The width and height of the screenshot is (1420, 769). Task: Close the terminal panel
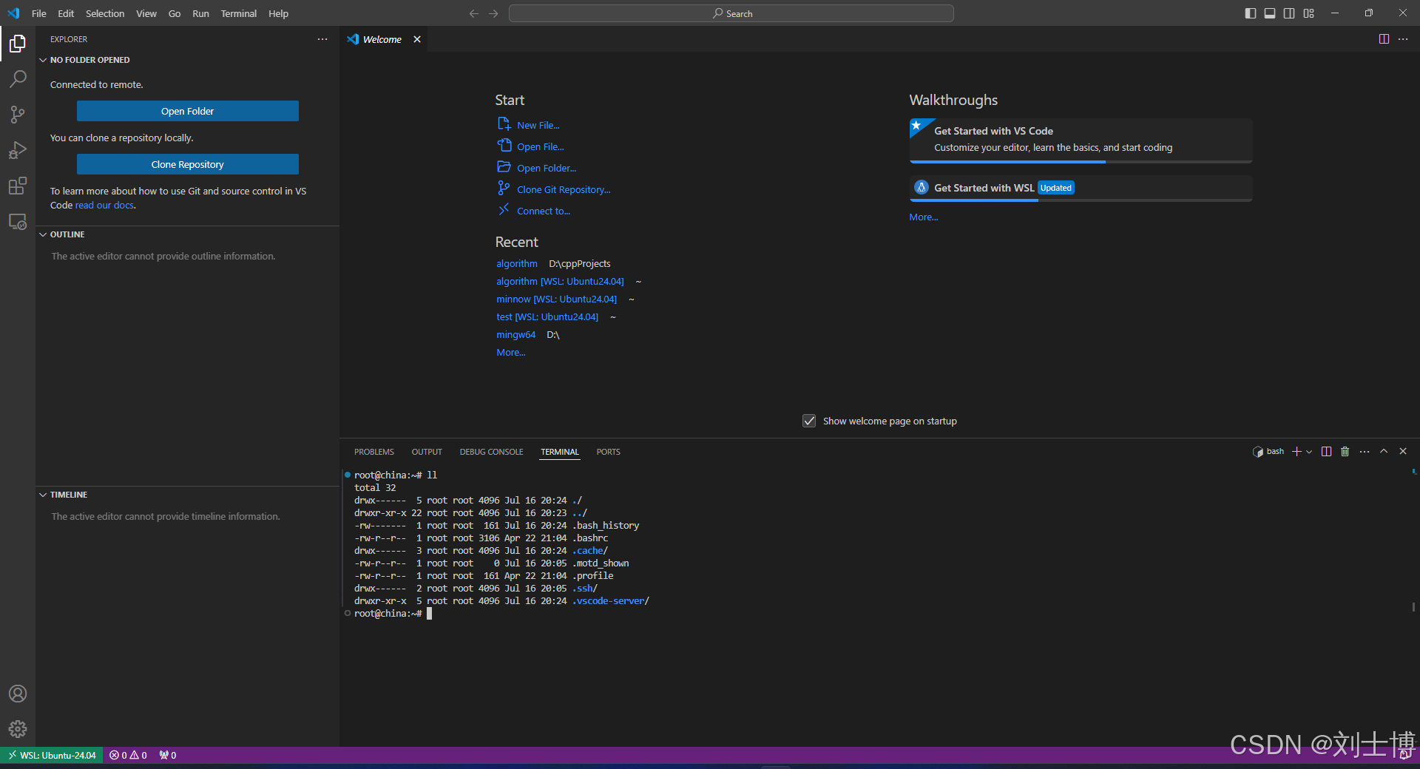pyautogui.click(x=1403, y=451)
